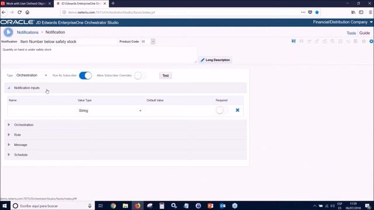Open the browser home page icon

pos(27,12)
